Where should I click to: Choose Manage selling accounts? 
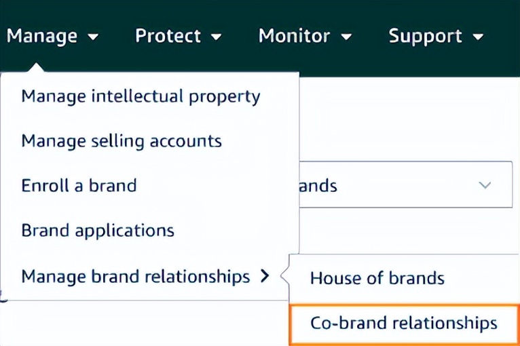coord(122,141)
